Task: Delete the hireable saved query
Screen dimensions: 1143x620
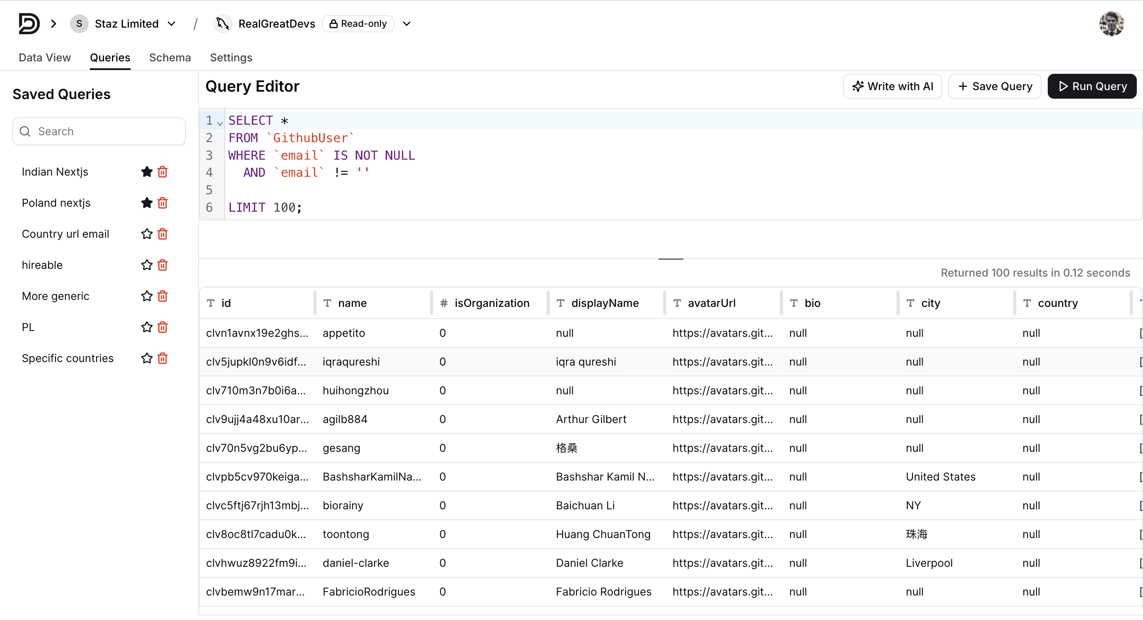Action: point(163,265)
